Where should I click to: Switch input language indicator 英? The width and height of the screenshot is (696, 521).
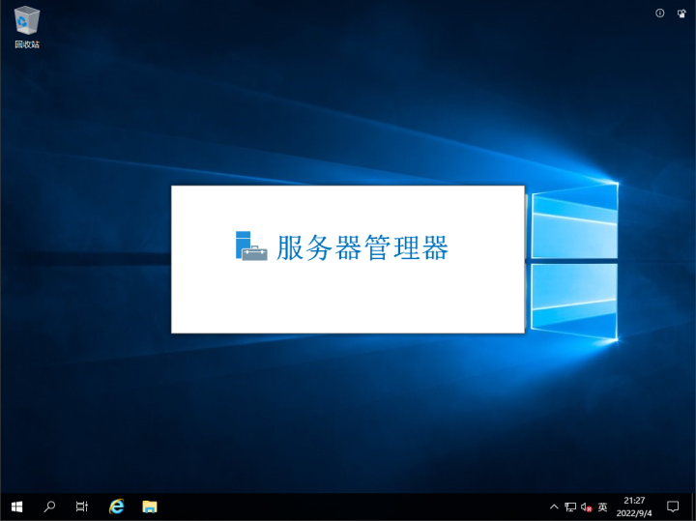[602, 507]
